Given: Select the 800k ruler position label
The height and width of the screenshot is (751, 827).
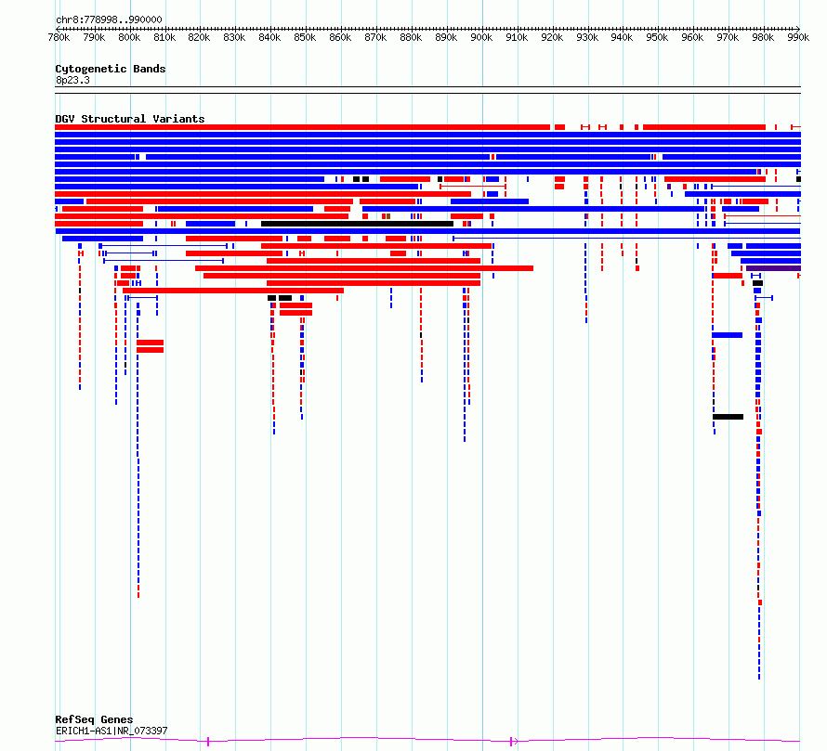Looking at the screenshot, I should tap(129, 37).
